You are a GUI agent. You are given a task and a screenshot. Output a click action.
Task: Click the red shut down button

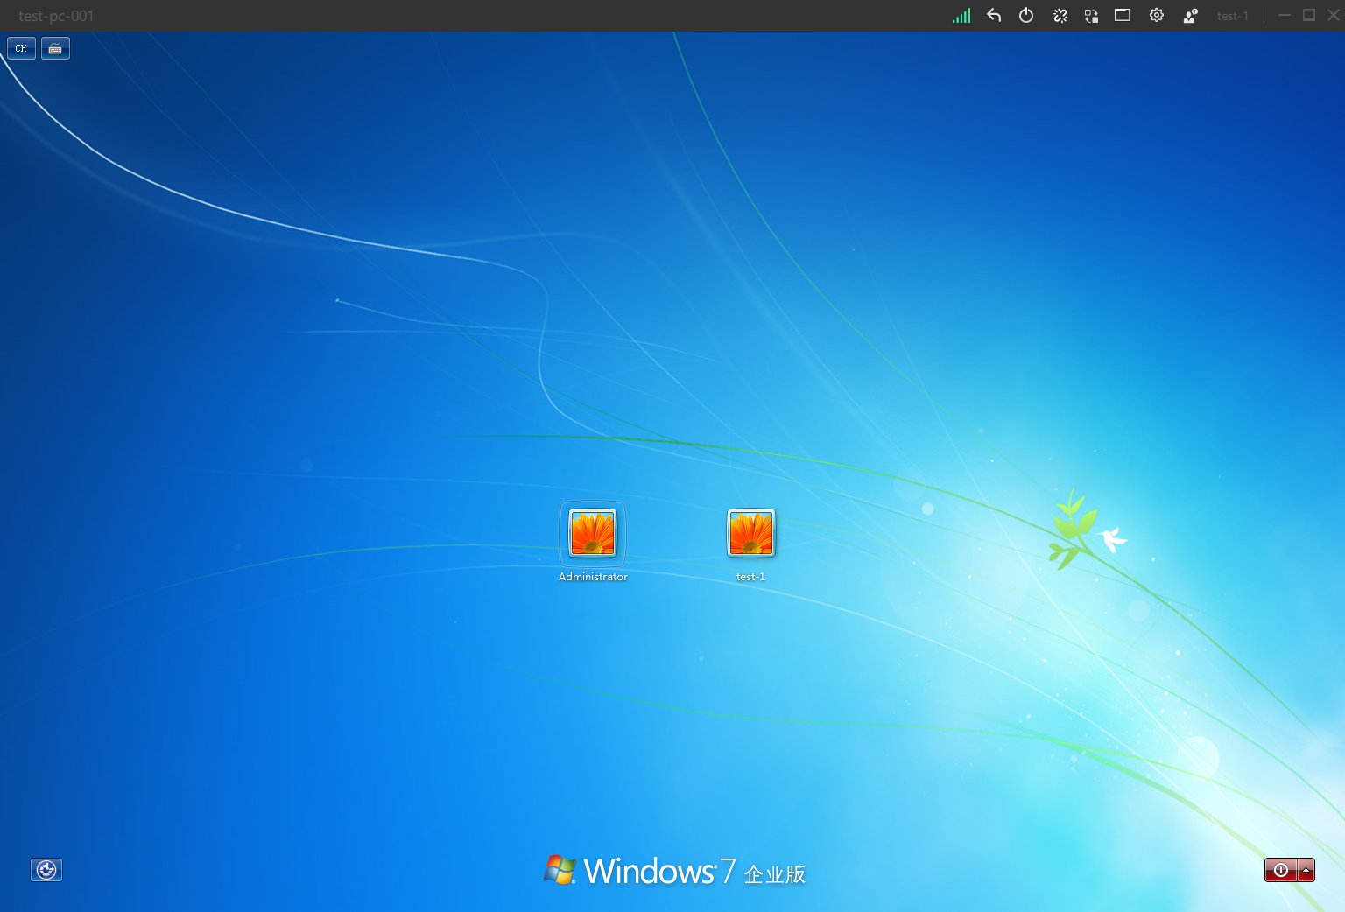tap(1280, 870)
